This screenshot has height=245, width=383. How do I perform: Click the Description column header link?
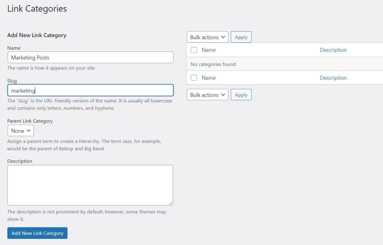pos(333,50)
